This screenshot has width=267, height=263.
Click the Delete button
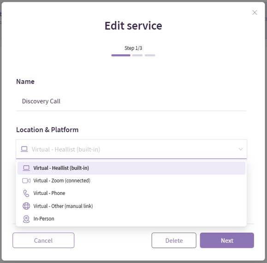coord(174,240)
